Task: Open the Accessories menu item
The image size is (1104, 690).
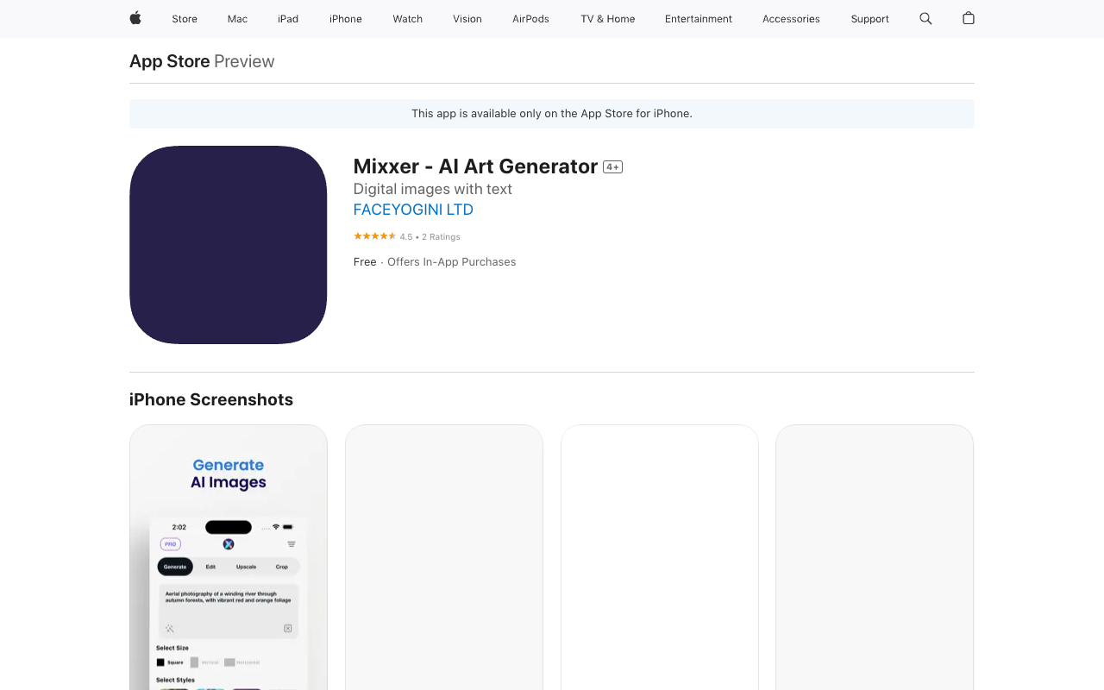Action: (791, 19)
